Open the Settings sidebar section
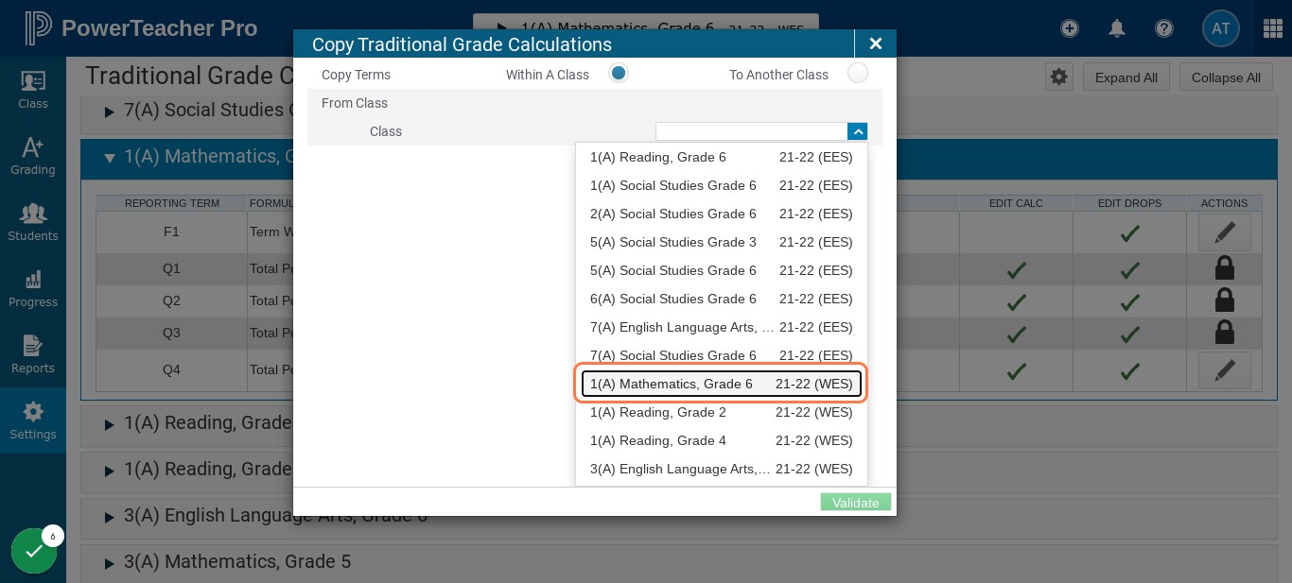Screen dimensions: 1292x583 pos(33,420)
